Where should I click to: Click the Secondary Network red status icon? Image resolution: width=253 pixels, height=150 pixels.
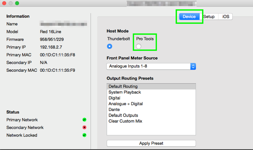[x=84, y=127]
